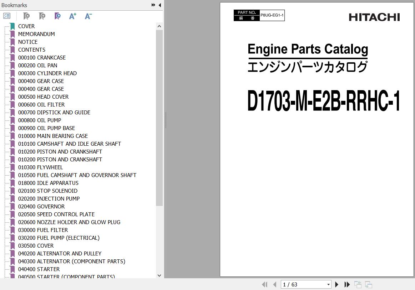Viewport: 415px width, 290px height.
Task: Click the delete bookmark icon
Action: tap(26, 16)
